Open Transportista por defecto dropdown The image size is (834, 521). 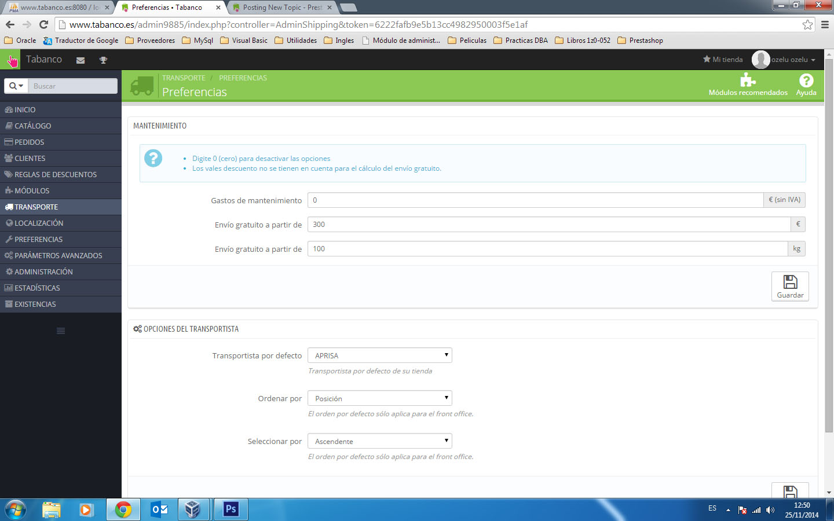coord(380,355)
